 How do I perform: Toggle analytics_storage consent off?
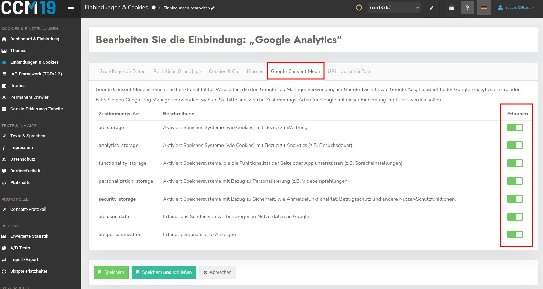tap(514, 146)
